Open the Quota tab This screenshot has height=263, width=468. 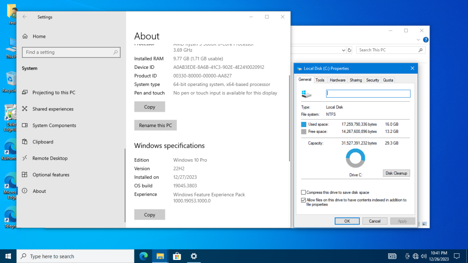(388, 80)
